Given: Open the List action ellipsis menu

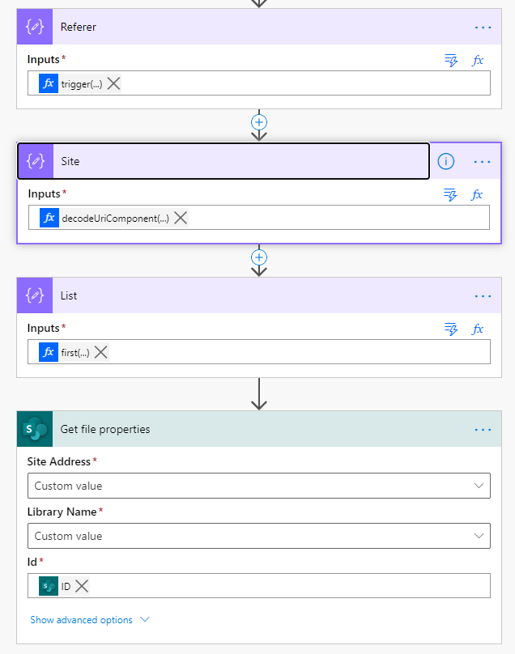Looking at the screenshot, I should coord(483,295).
